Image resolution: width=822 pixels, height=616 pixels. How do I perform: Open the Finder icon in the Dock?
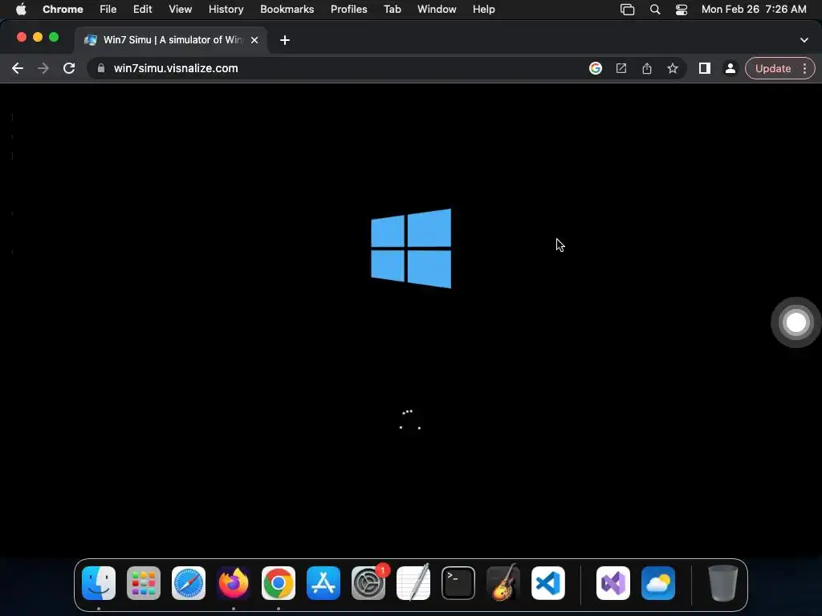pos(99,583)
